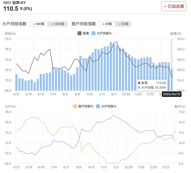
Task: Toggle the 股價 legend swatch in top chart
Action: point(79,33)
